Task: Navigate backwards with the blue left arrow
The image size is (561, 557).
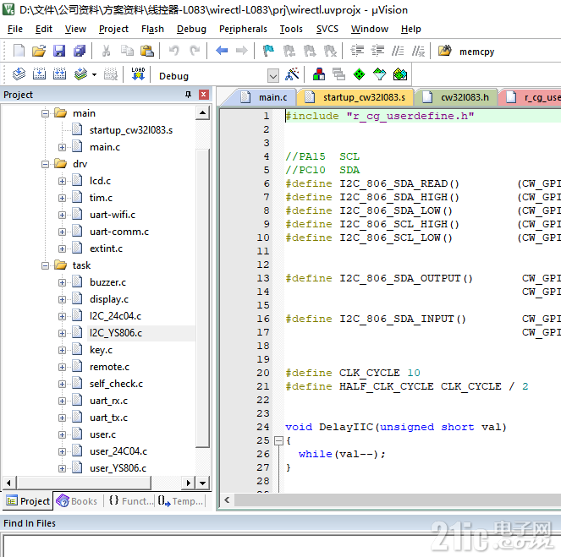Action: 222,51
